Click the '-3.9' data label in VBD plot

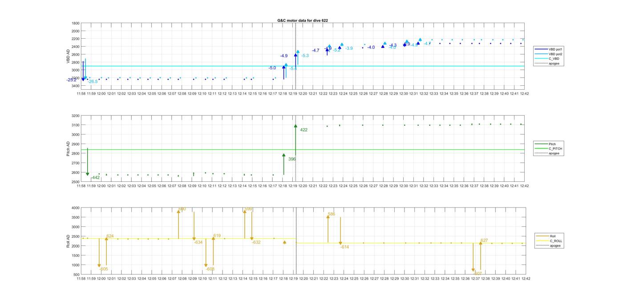pyautogui.click(x=349, y=48)
